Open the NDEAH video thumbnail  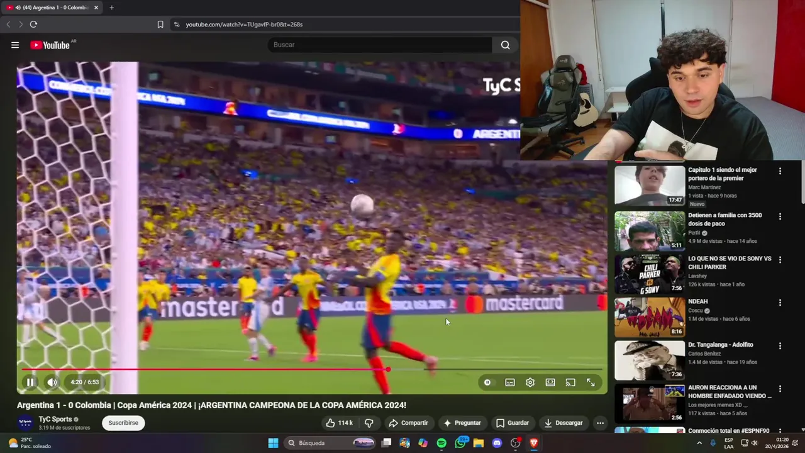650,317
